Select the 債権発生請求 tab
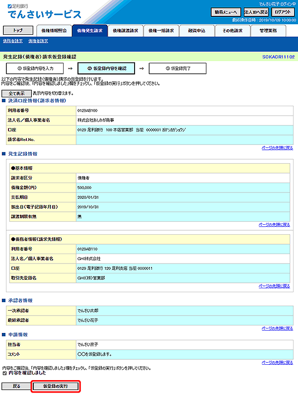The width and height of the screenshot is (298, 394). point(89,30)
